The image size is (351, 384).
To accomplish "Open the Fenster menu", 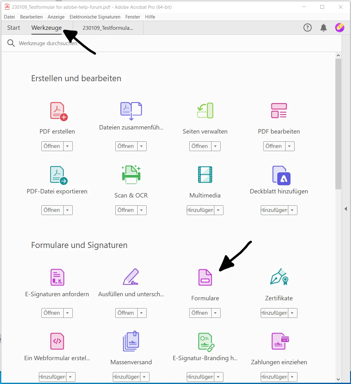I will 133,17.
